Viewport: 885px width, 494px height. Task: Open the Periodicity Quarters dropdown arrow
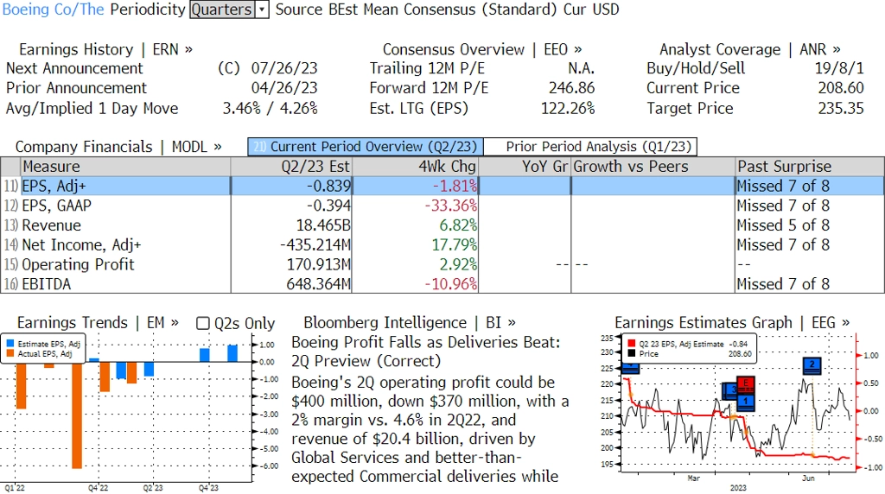point(262,9)
